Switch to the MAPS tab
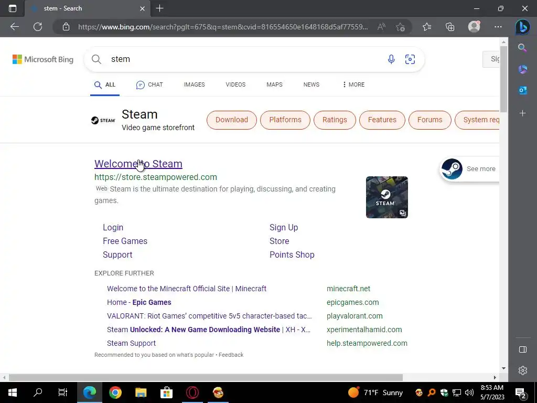 [274, 84]
